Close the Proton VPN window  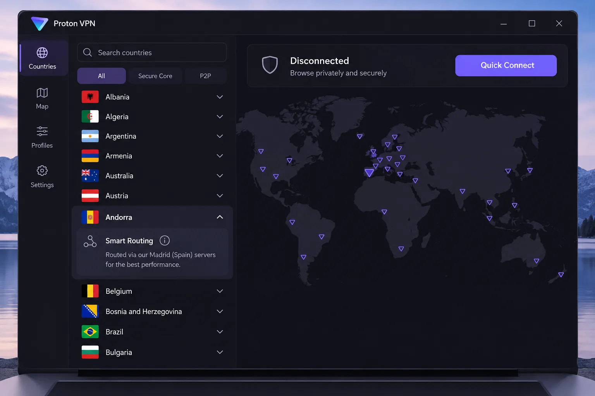[559, 24]
